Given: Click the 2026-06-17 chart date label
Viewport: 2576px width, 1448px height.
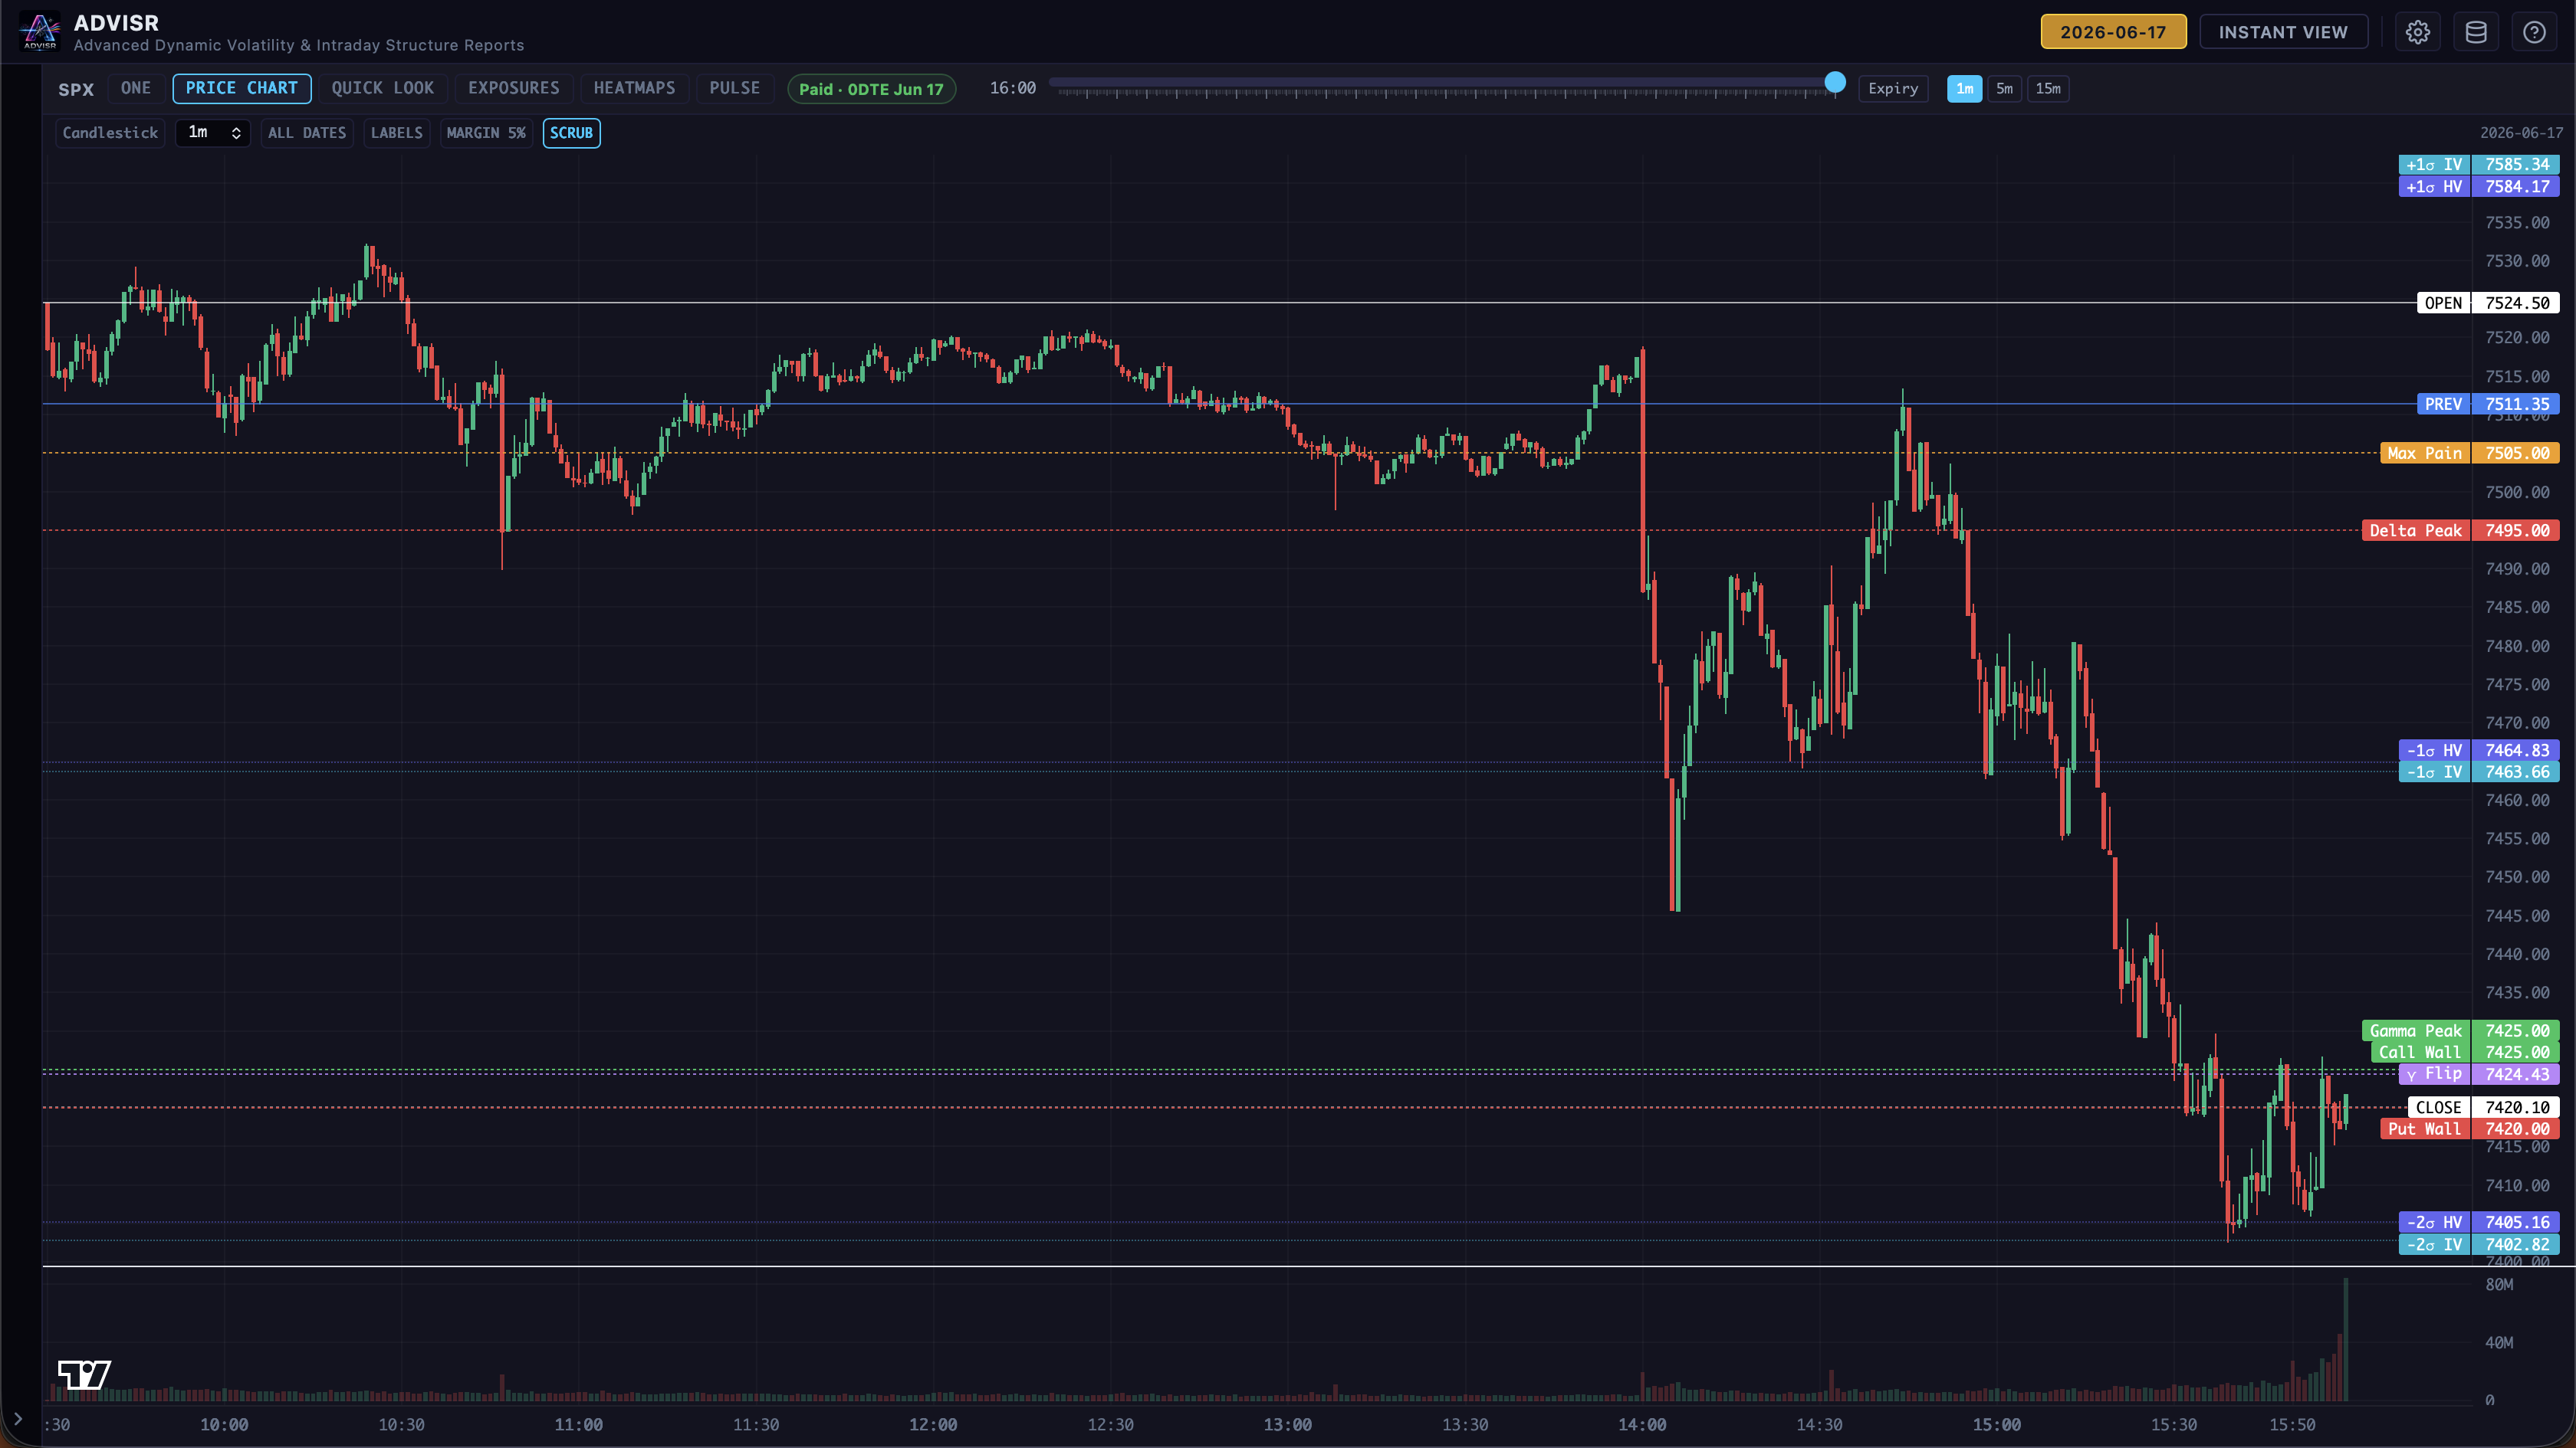Looking at the screenshot, I should tap(2521, 133).
